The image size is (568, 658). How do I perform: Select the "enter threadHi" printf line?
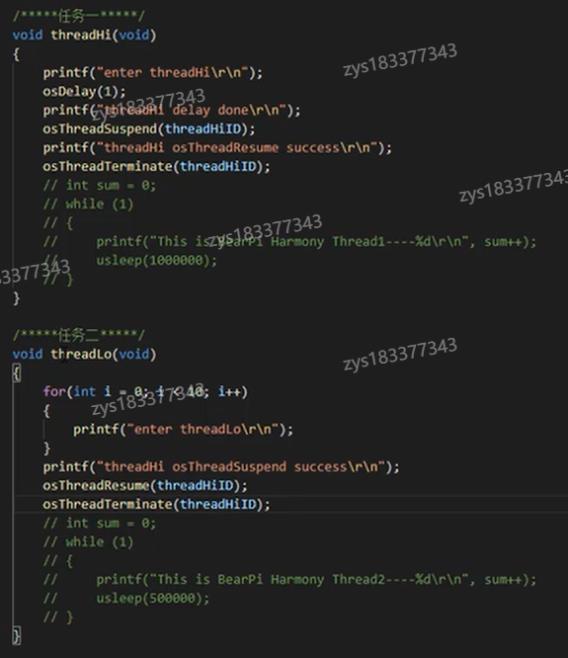(x=153, y=72)
